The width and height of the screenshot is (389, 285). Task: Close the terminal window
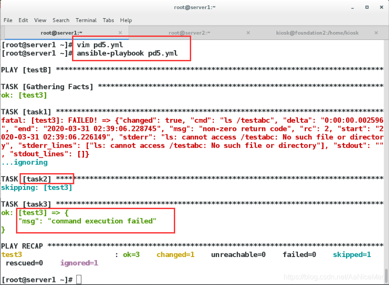(381, 8)
